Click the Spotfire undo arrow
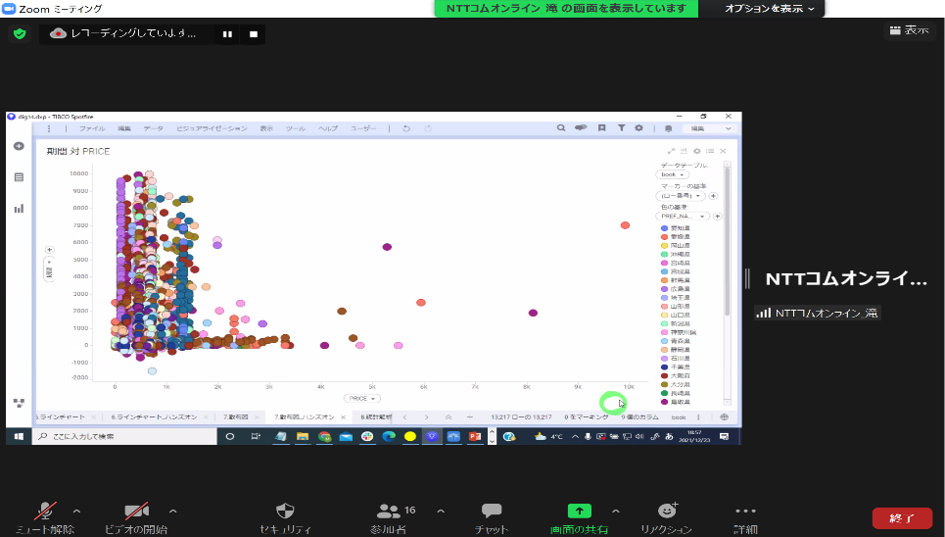The height and width of the screenshot is (537, 945). pyautogui.click(x=406, y=128)
